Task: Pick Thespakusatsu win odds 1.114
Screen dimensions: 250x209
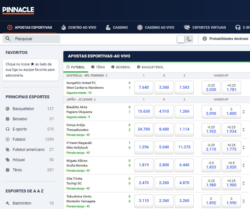Action: pyautogui.click(x=184, y=130)
